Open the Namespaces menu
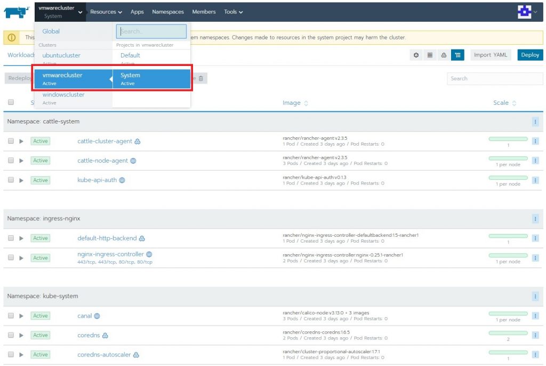The height and width of the screenshot is (366, 546). (168, 12)
